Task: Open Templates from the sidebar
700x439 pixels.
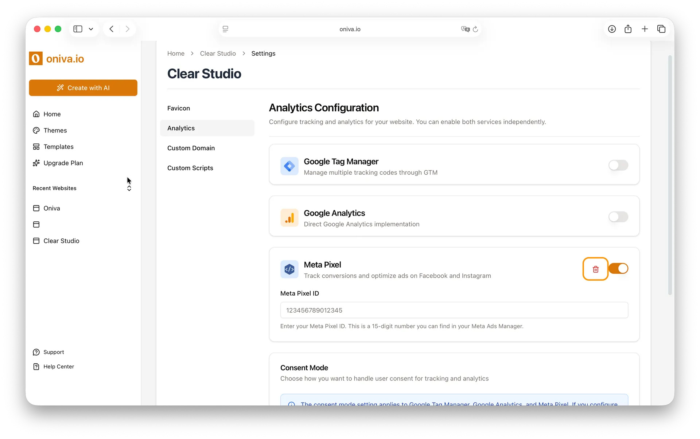Action: pos(58,147)
